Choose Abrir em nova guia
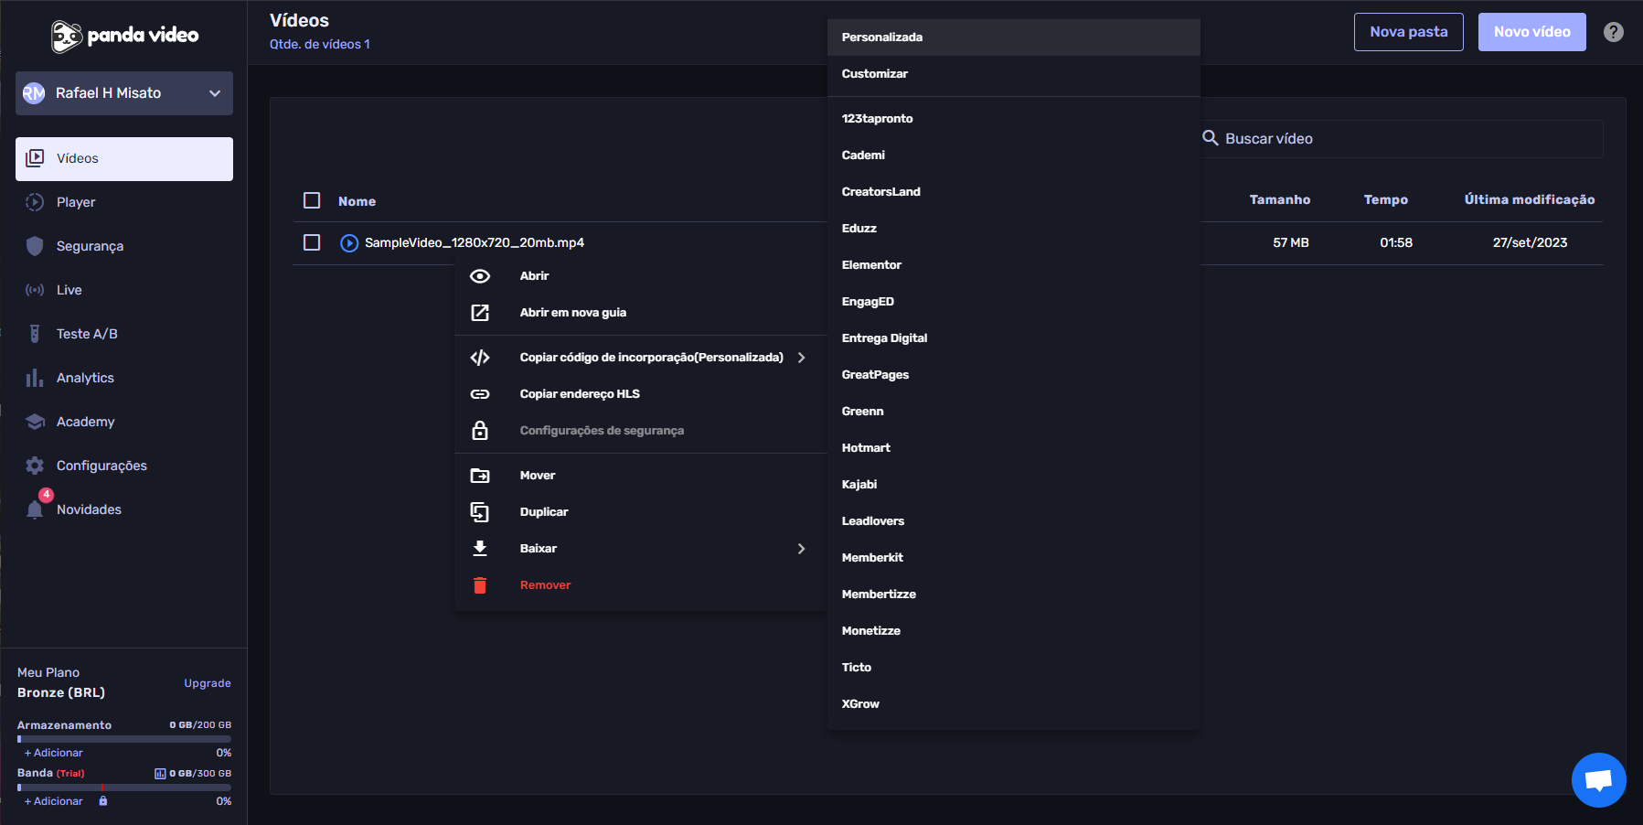Screen dimensions: 1643x825 tap(641, 313)
